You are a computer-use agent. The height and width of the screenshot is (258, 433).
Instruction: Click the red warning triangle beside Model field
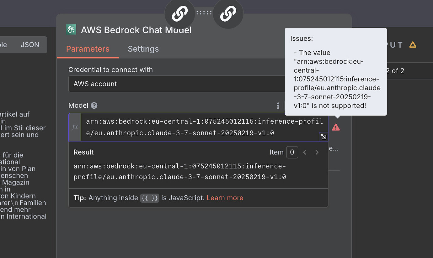click(336, 127)
